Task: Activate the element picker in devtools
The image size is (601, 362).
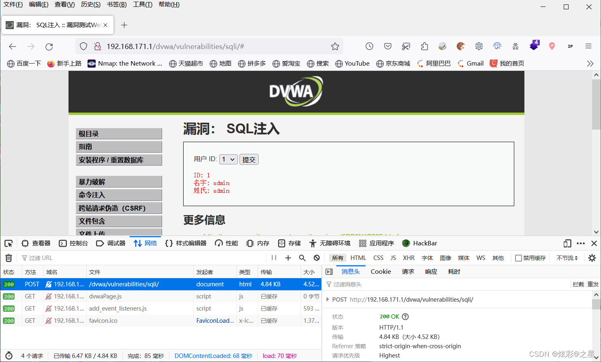Action: pyautogui.click(x=9, y=243)
